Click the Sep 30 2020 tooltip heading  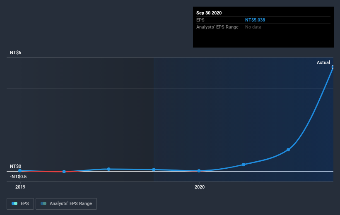click(x=209, y=13)
